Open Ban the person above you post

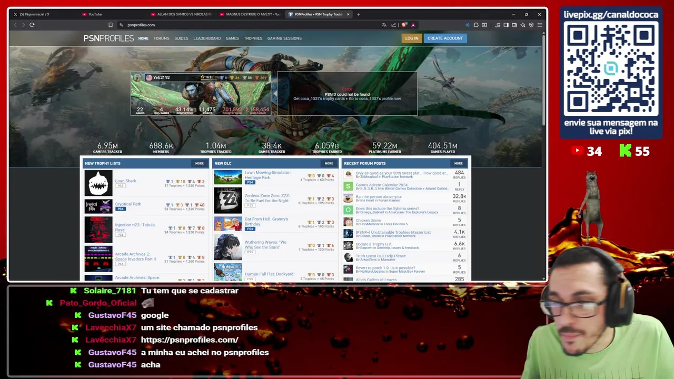(x=379, y=196)
